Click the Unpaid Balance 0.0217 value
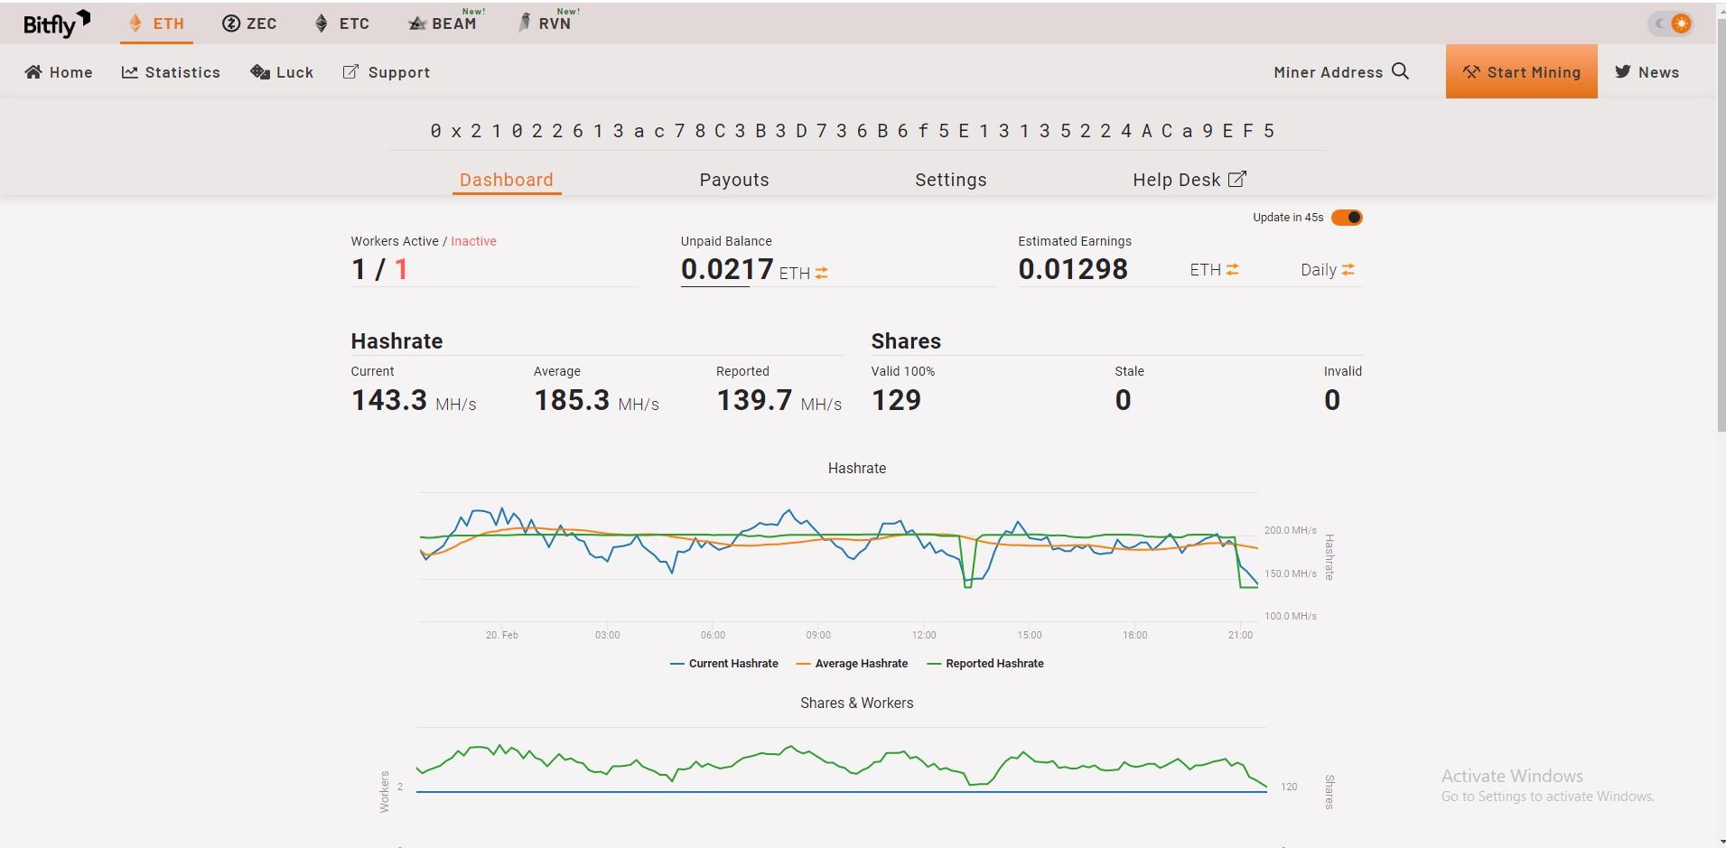The width and height of the screenshot is (1726, 848). (727, 269)
